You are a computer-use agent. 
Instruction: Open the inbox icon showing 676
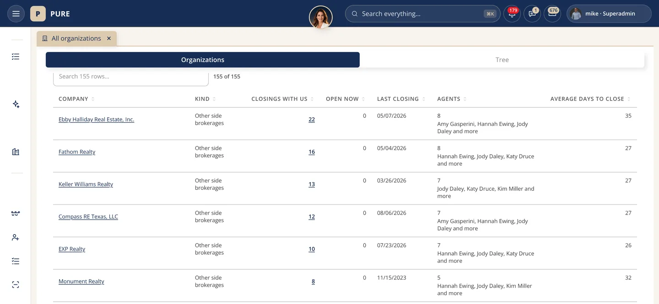coord(552,14)
